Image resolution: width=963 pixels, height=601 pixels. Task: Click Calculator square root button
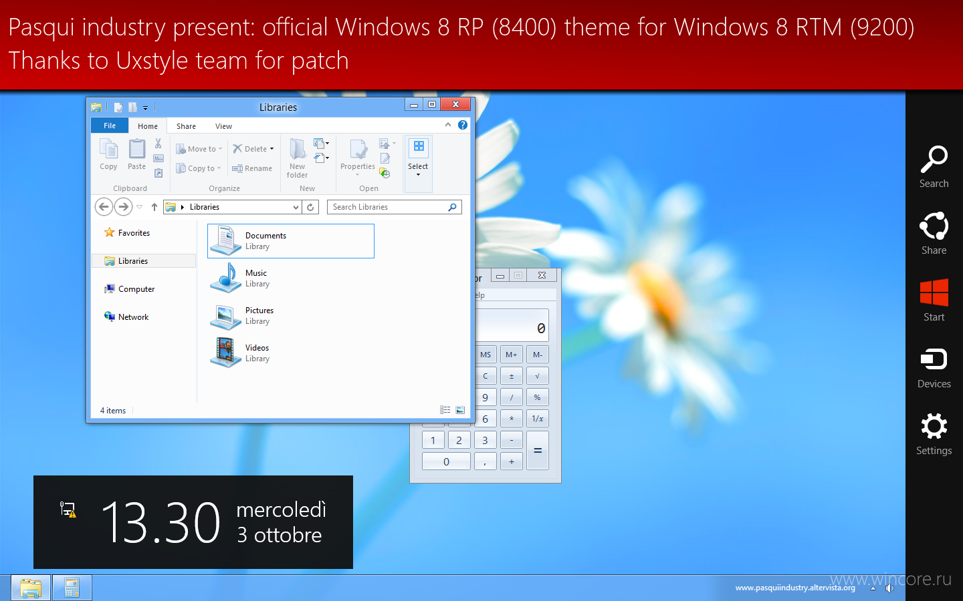point(538,376)
